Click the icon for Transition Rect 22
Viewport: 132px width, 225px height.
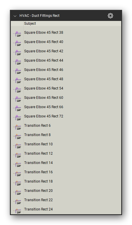click(17, 202)
